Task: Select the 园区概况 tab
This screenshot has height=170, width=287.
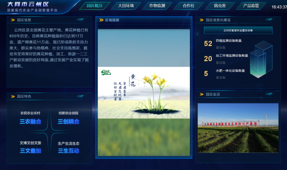Action: pos(94,6)
